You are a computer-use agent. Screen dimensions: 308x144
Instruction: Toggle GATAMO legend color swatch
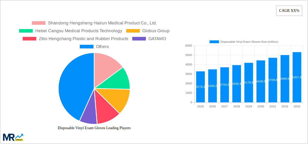139,39
